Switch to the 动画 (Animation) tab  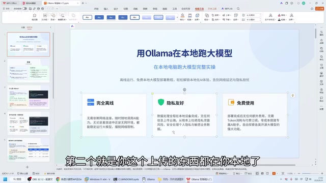pos(135,9)
